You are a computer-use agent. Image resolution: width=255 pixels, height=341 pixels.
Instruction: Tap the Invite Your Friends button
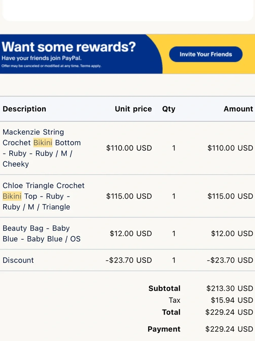[x=206, y=54]
